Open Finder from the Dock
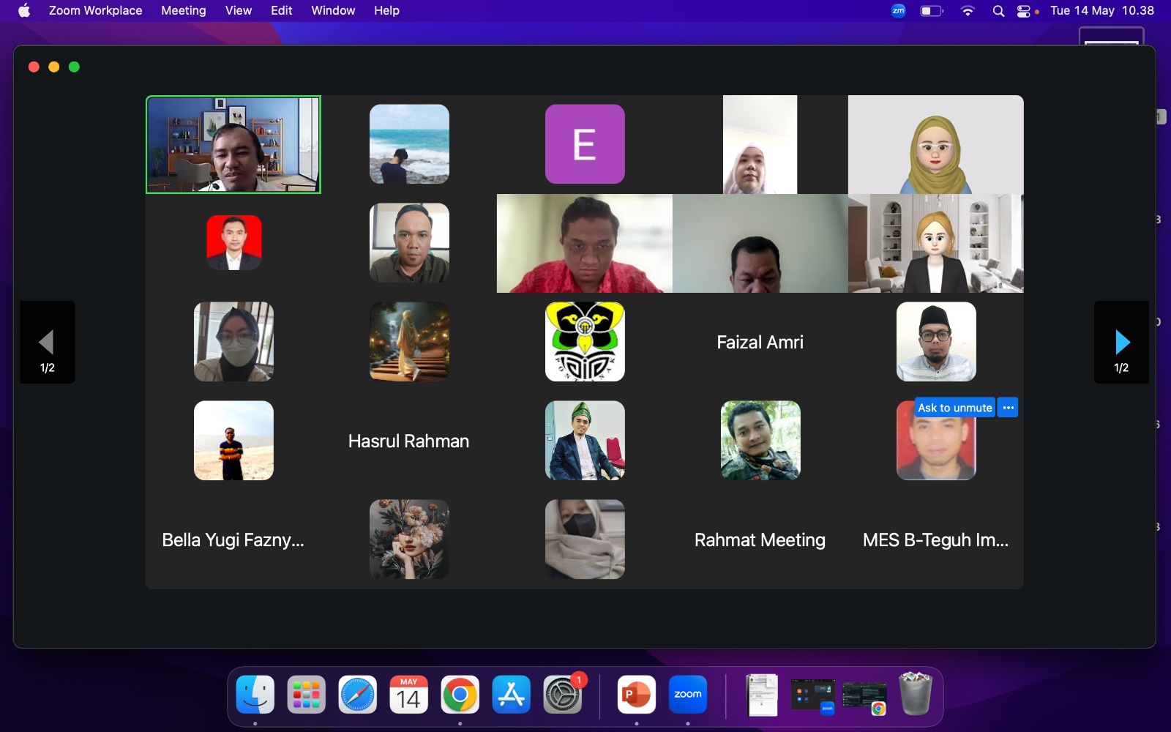This screenshot has width=1171, height=732. point(255,695)
